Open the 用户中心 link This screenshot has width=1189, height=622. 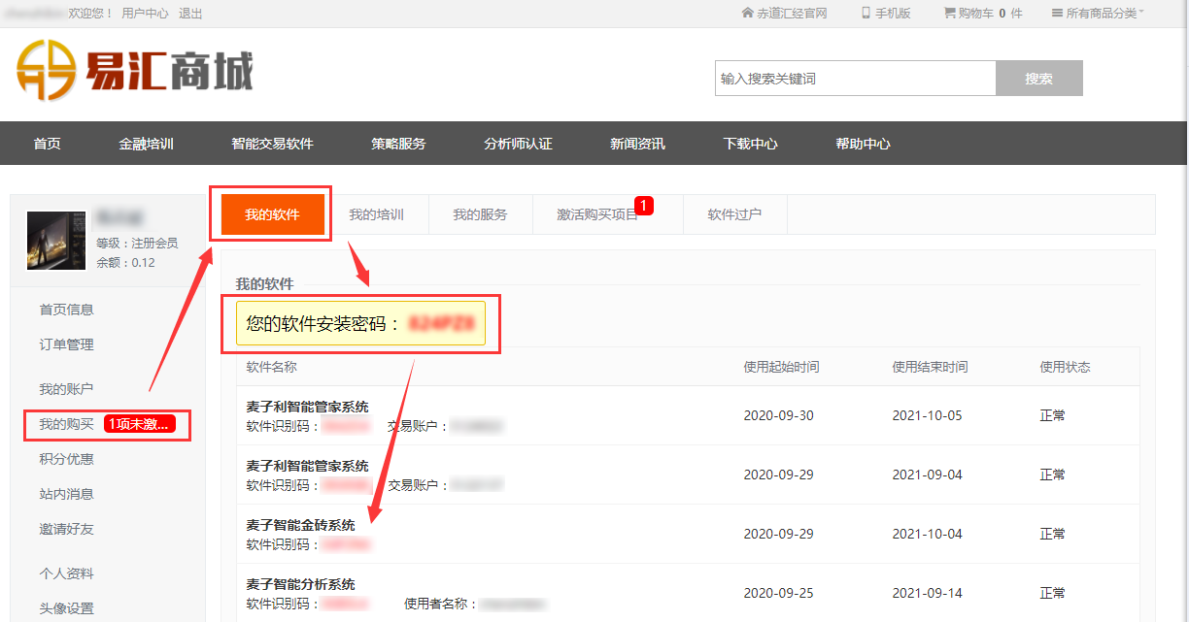[x=145, y=14]
